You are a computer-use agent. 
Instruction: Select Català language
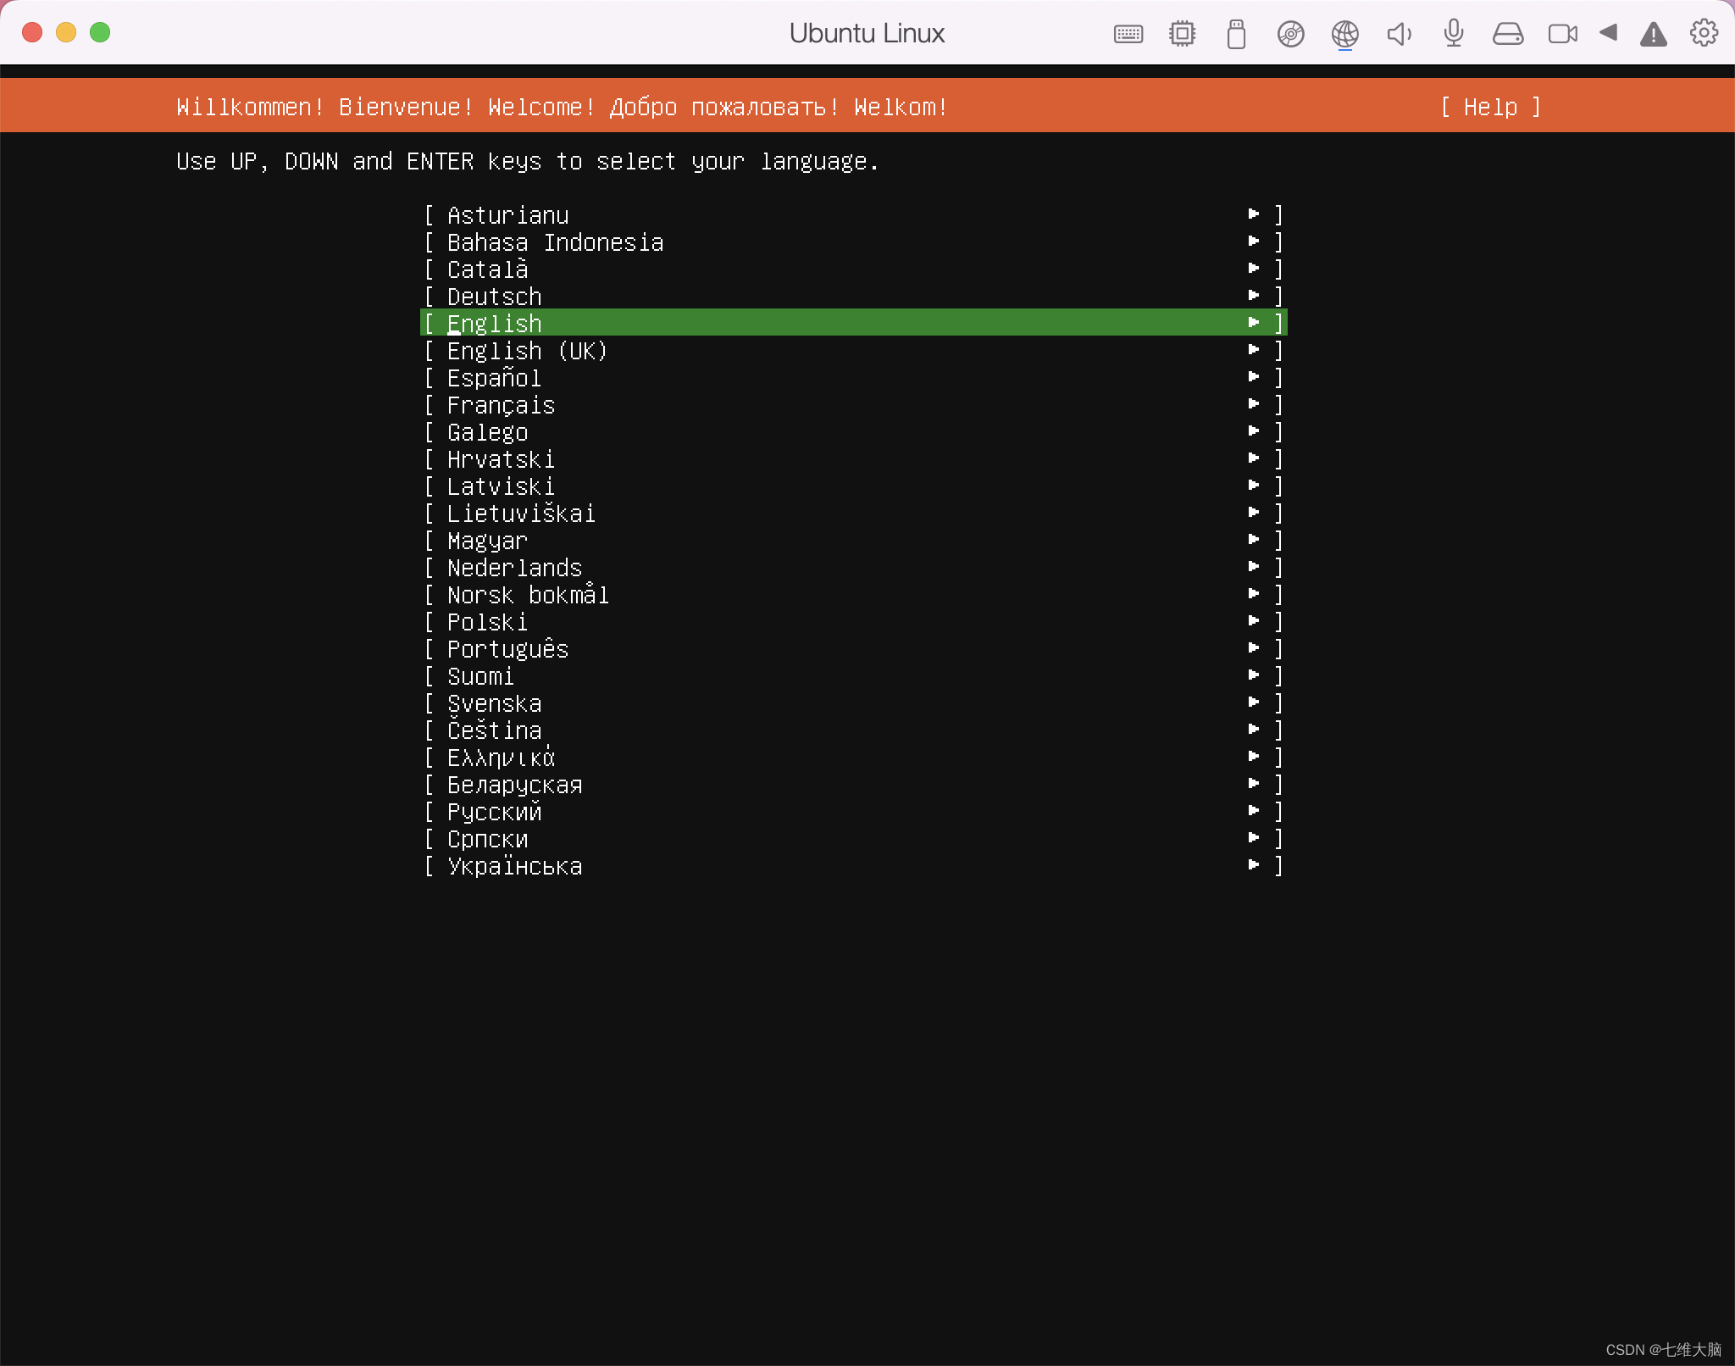pyautogui.click(x=854, y=269)
